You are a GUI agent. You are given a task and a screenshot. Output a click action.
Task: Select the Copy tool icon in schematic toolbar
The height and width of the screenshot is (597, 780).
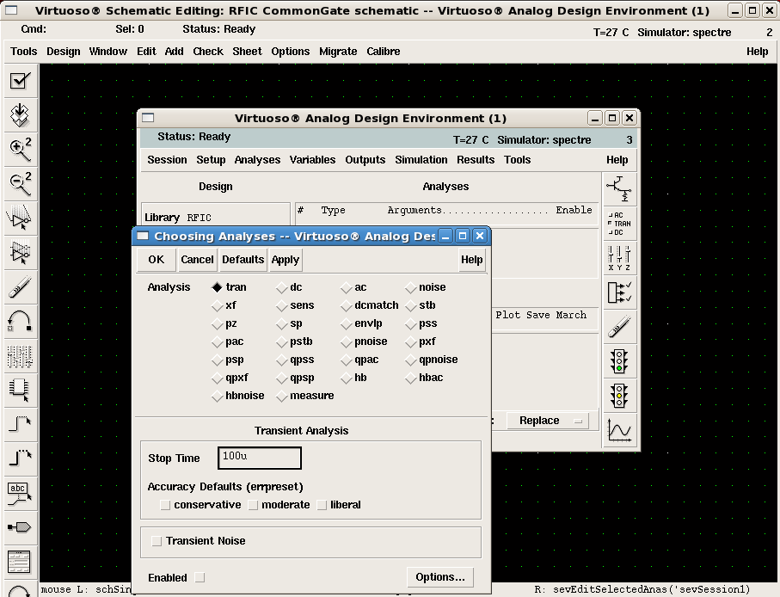21,252
